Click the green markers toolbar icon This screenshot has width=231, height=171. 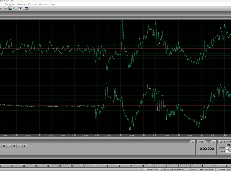point(14,9)
